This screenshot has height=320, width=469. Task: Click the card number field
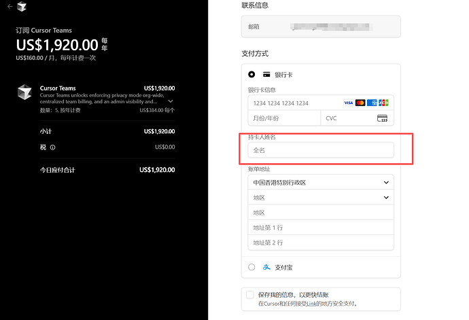click(x=321, y=103)
